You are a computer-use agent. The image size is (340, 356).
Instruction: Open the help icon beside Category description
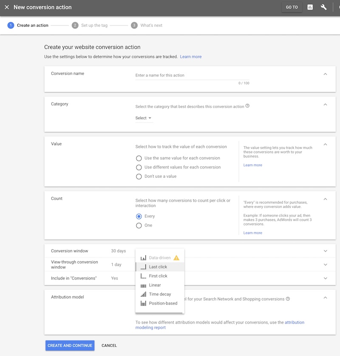coord(247,106)
